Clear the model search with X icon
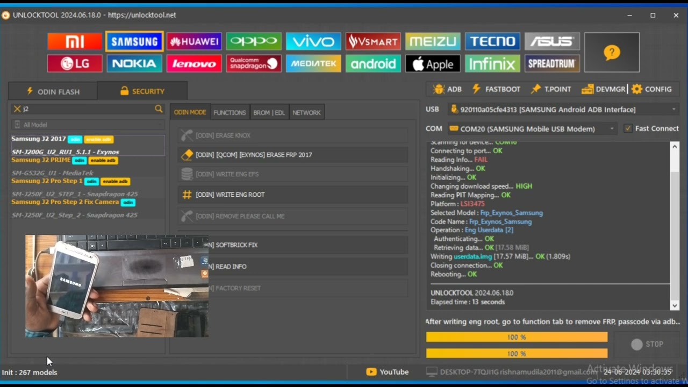The width and height of the screenshot is (688, 387). pos(17,109)
